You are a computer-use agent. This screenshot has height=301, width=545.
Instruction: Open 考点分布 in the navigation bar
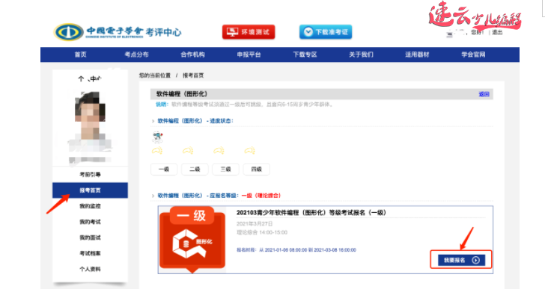pos(136,55)
